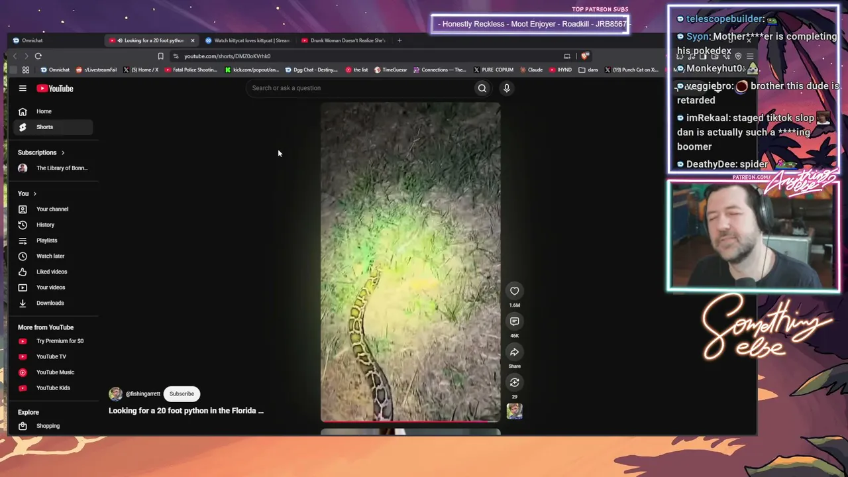Expand the You section chevron
Image resolution: width=848 pixels, height=477 pixels.
click(x=34, y=194)
